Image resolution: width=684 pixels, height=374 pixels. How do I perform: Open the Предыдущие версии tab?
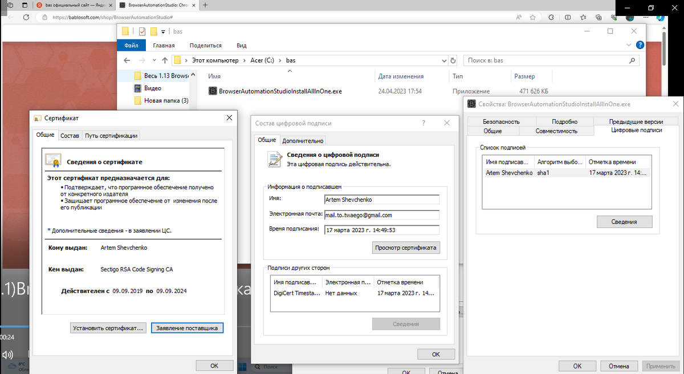pos(636,121)
